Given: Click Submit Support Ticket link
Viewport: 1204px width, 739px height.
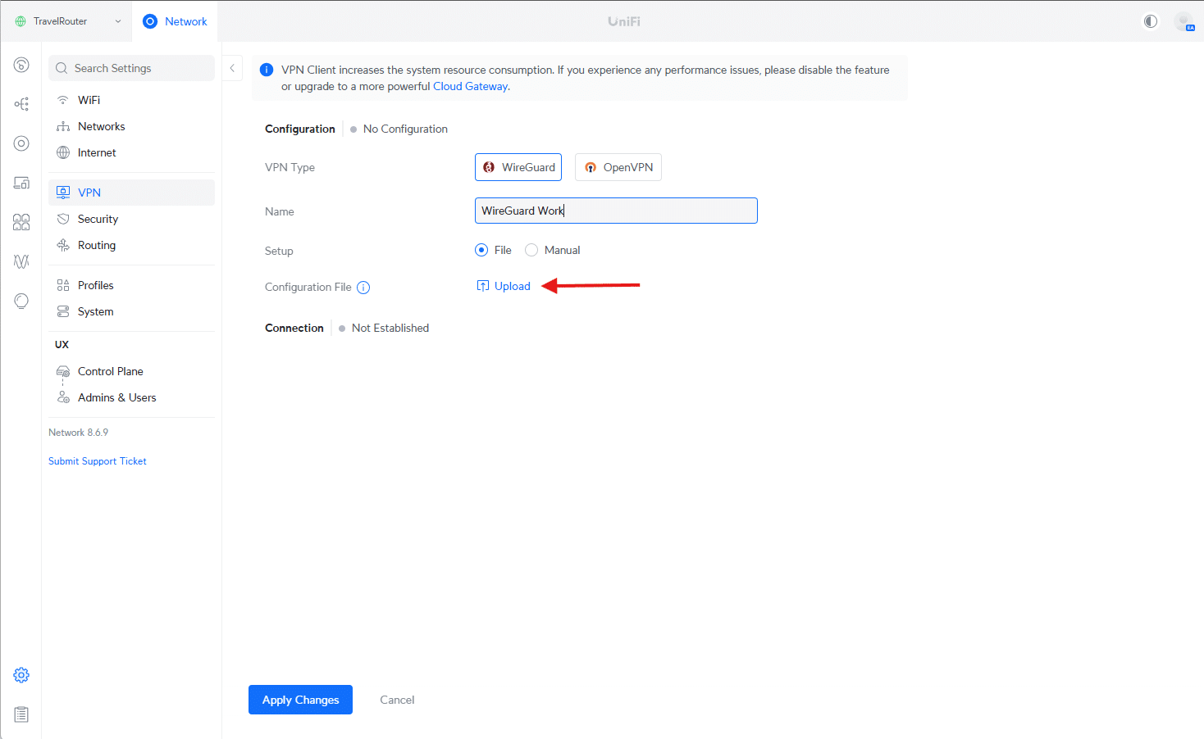Looking at the screenshot, I should pyautogui.click(x=98, y=461).
